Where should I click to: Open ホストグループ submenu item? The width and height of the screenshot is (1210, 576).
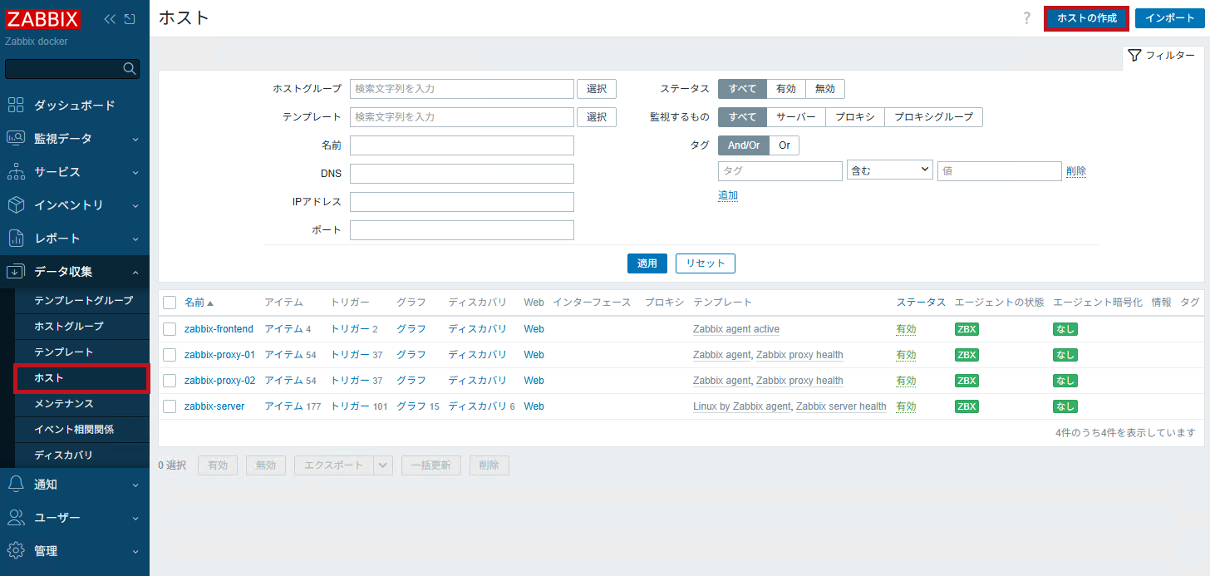(x=83, y=326)
